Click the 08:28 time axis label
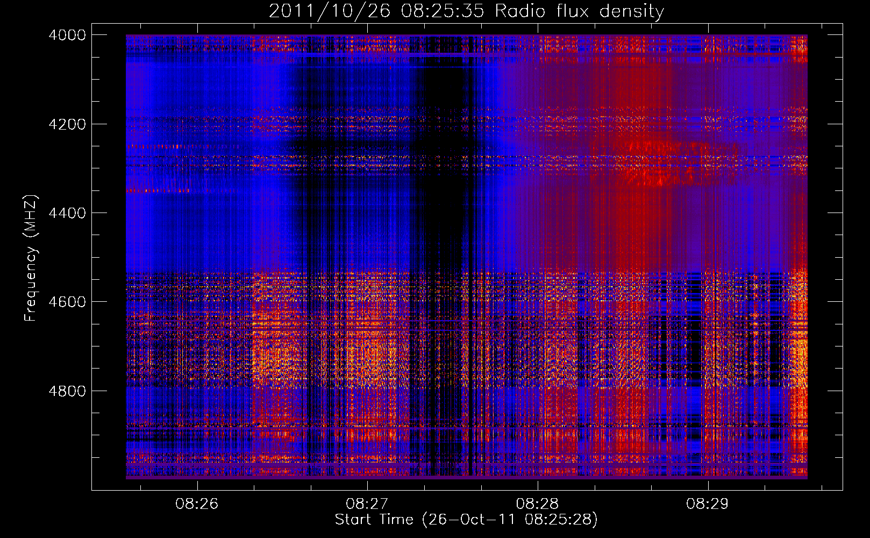The width and height of the screenshot is (870, 538). click(537, 504)
